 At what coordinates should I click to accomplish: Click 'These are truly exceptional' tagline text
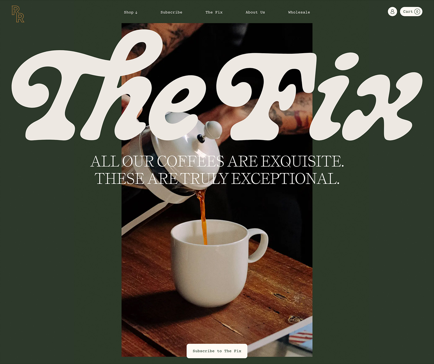(x=217, y=179)
